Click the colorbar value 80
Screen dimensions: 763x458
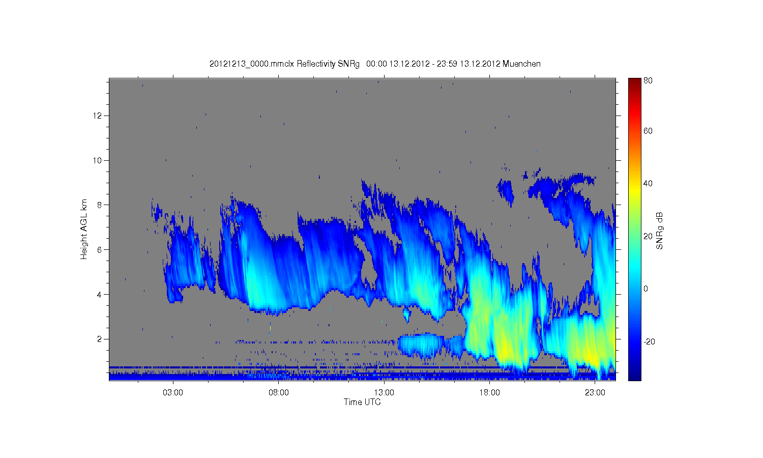click(648, 80)
